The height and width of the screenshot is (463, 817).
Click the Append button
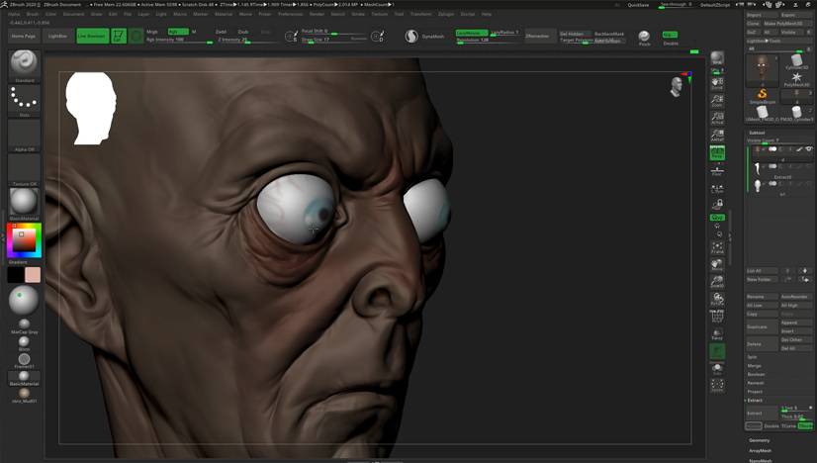pos(795,323)
